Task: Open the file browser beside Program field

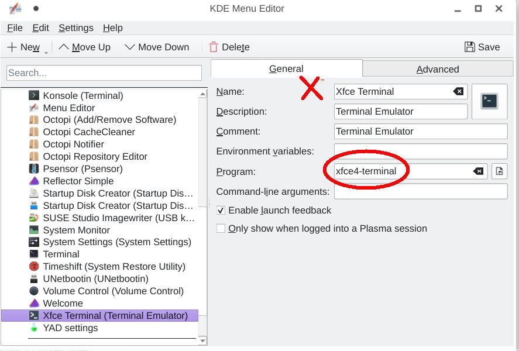Action: (499, 171)
